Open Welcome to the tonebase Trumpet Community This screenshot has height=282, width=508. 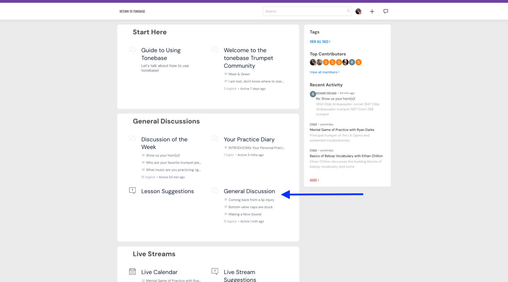[248, 58]
